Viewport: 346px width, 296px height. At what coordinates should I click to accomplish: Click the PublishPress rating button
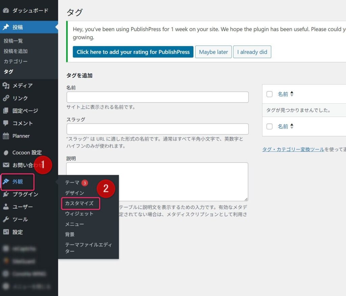click(133, 52)
